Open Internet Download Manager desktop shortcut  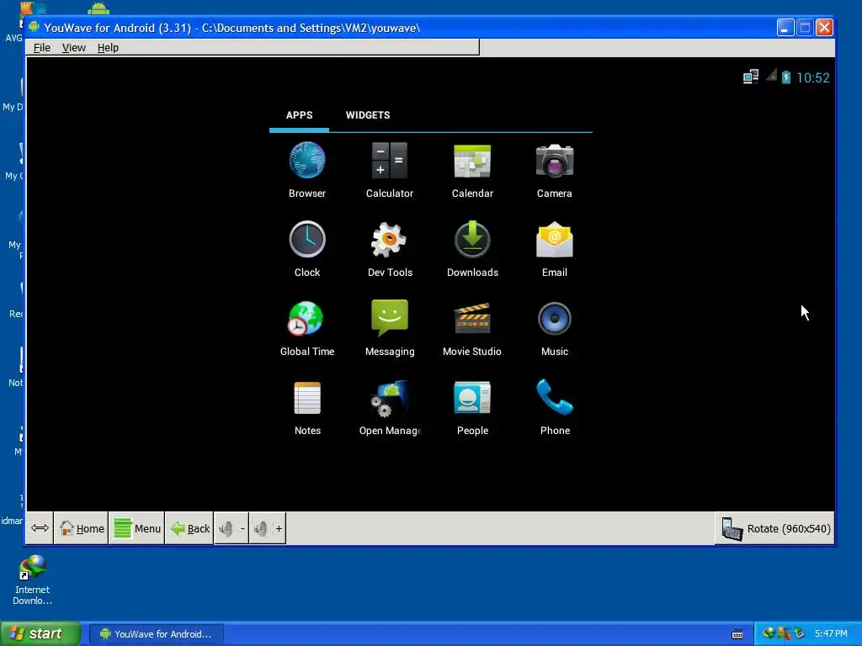pyautogui.click(x=33, y=580)
